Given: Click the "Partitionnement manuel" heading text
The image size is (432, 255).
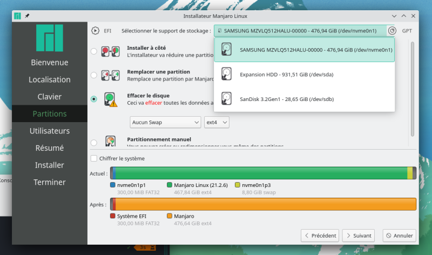Looking at the screenshot, I should [159, 139].
